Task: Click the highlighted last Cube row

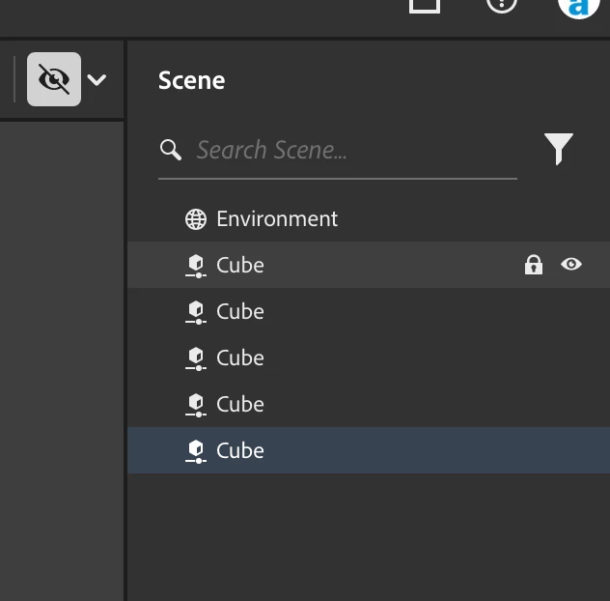Action: [x=240, y=450]
